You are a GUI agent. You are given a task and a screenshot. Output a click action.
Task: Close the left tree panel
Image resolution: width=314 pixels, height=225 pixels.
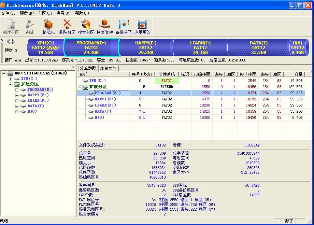pos(73,68)
